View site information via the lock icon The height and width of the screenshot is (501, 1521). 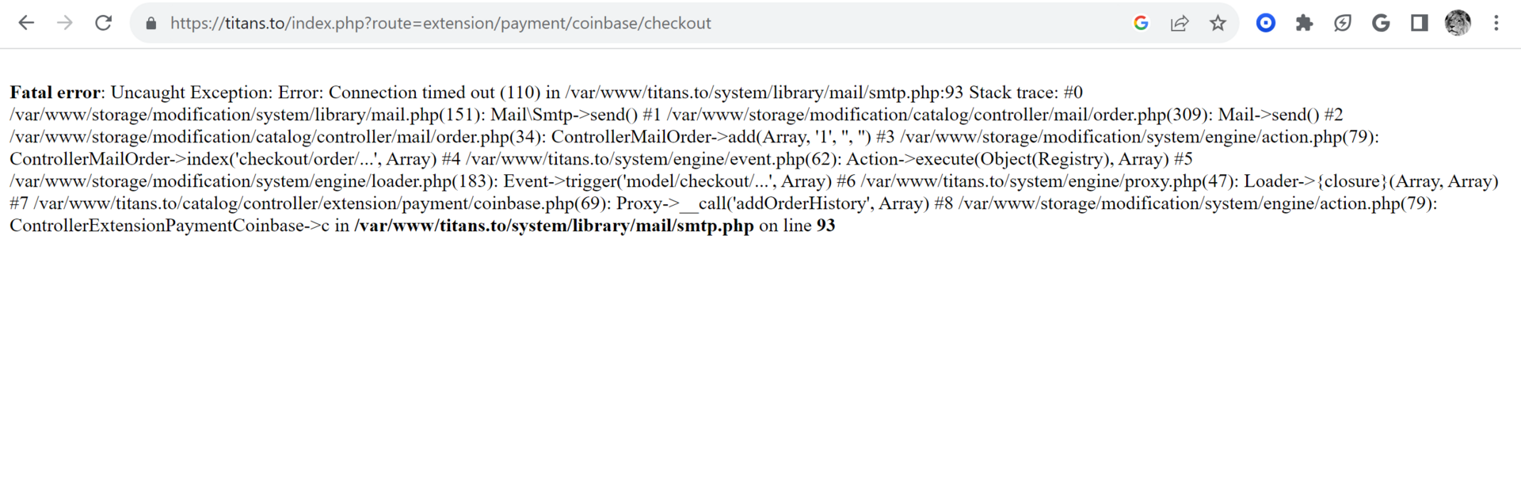click(151, 24)
